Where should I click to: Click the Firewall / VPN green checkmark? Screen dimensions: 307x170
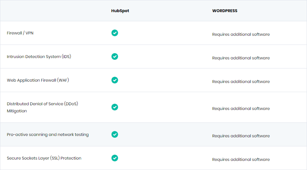coord(115,33)
